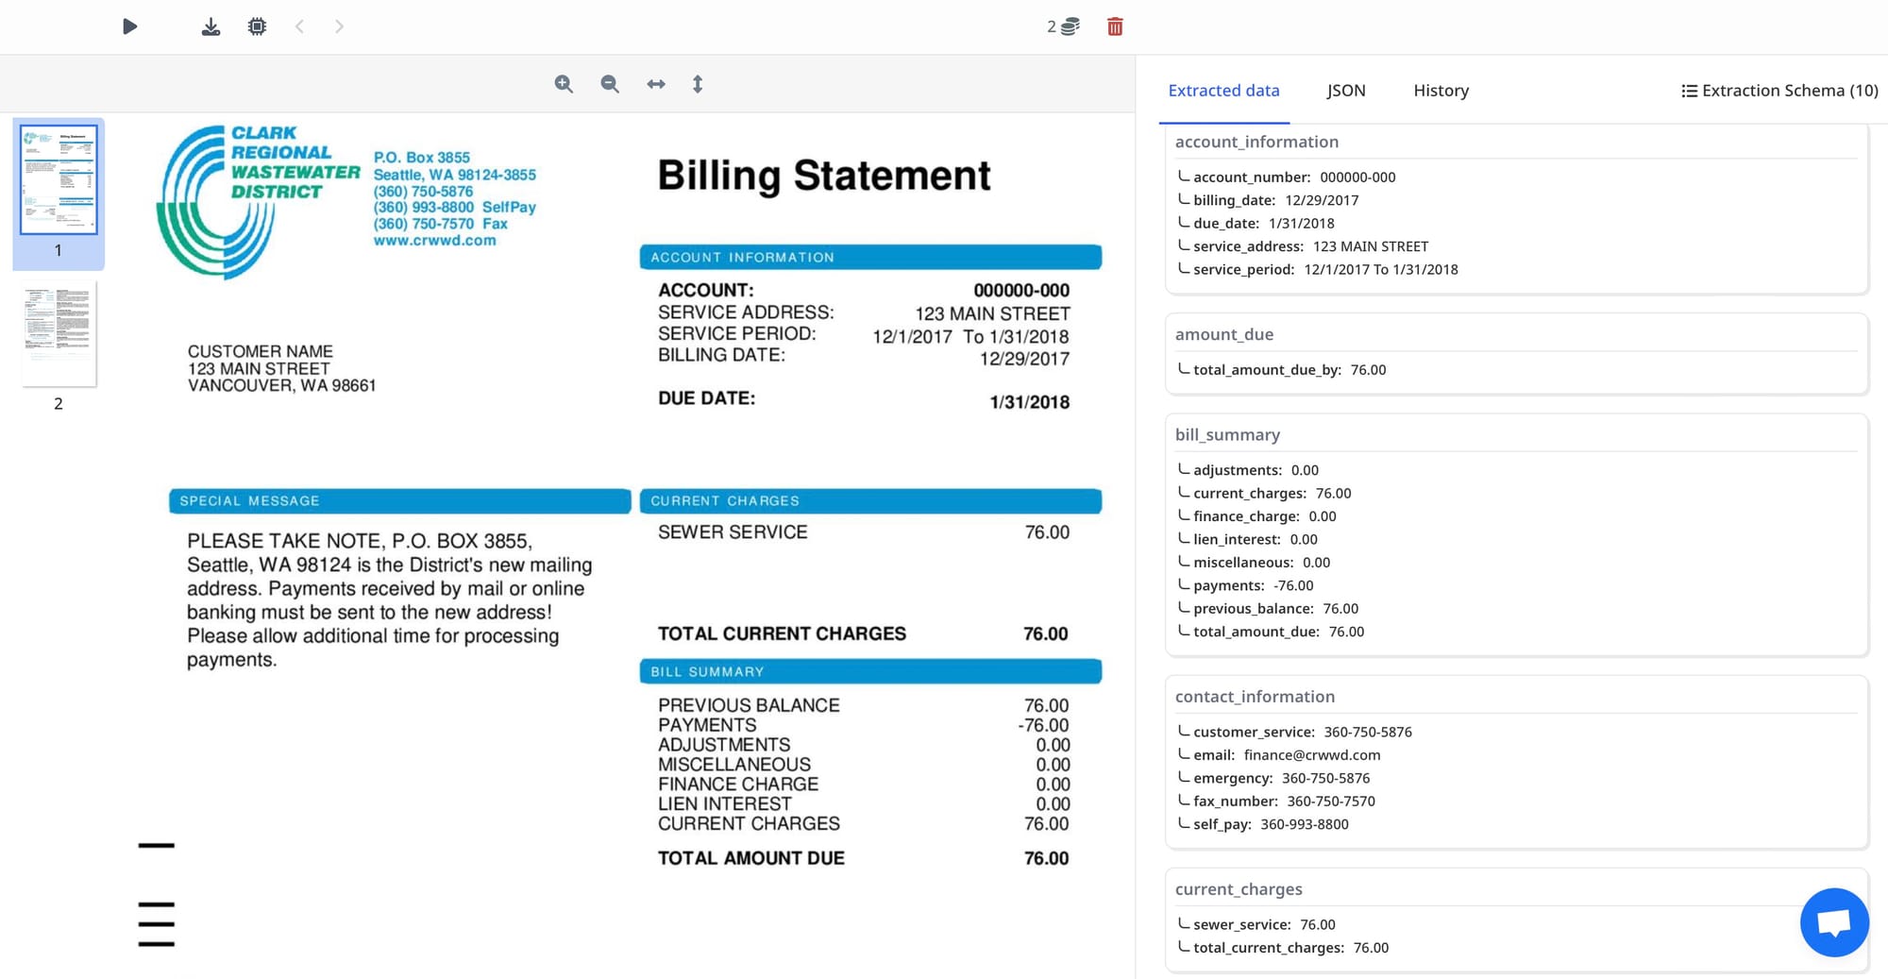
Task: Click the credits coins icon
Action: tap(1070, 26)
